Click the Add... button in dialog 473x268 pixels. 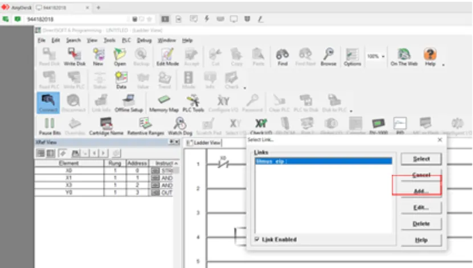click(421, 191)
